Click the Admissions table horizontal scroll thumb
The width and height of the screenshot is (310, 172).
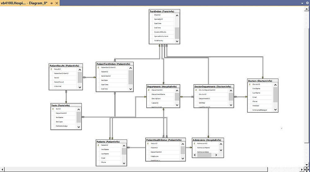(x=204, y=155)
